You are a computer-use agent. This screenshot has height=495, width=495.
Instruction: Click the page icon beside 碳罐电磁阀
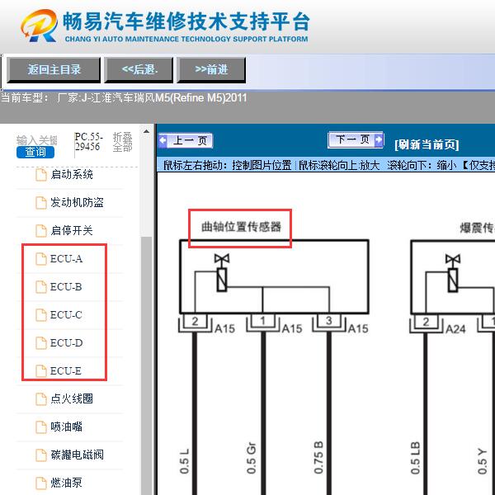pyautogui.click(x=41, y=455)
